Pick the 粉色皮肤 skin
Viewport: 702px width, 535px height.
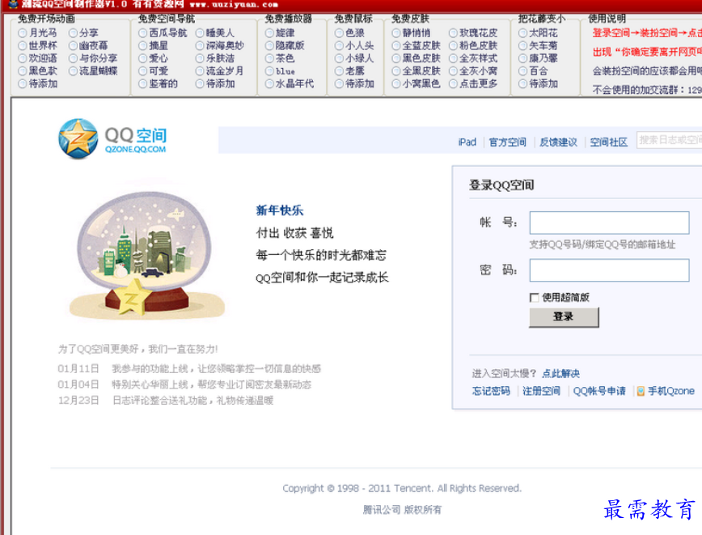453,45
